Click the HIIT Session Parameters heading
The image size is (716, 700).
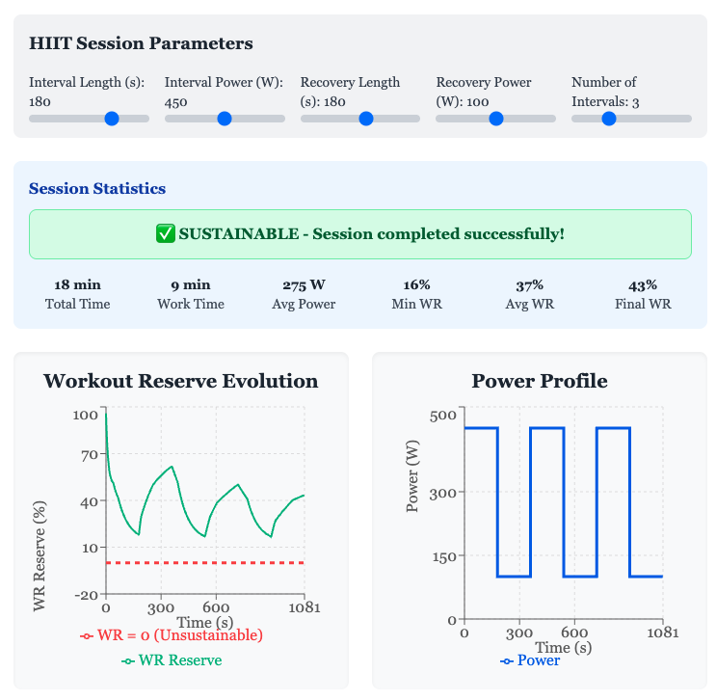[x=141, y=43]
